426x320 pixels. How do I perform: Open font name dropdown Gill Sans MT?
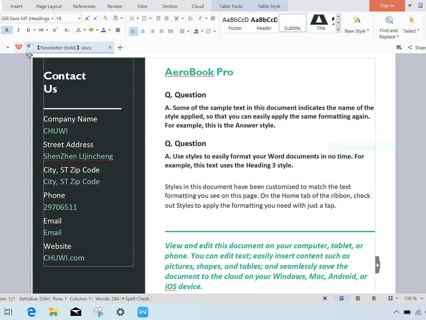(53, 18)
